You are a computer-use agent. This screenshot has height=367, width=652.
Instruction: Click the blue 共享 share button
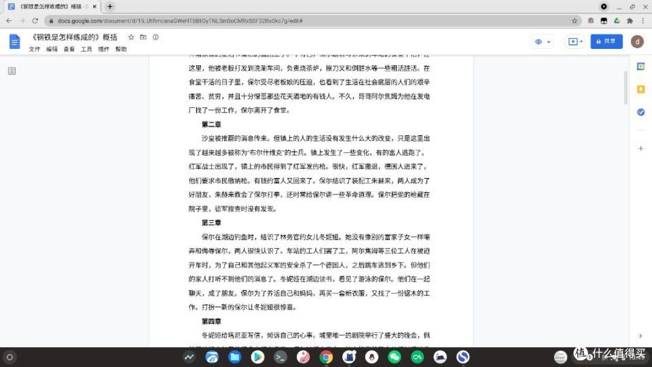606,41
